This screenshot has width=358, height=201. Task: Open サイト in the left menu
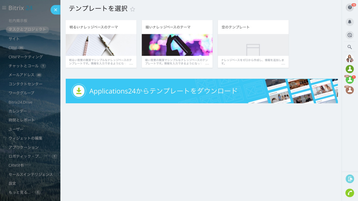click(x=14, y=39)
